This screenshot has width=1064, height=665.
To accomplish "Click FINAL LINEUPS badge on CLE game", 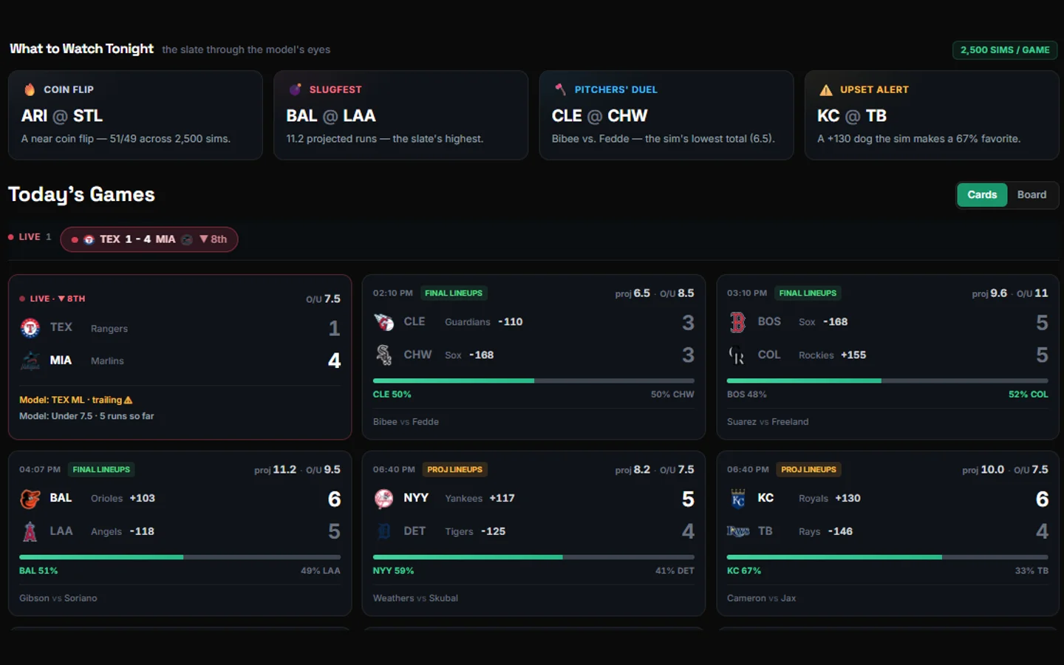I will [454, 293].
